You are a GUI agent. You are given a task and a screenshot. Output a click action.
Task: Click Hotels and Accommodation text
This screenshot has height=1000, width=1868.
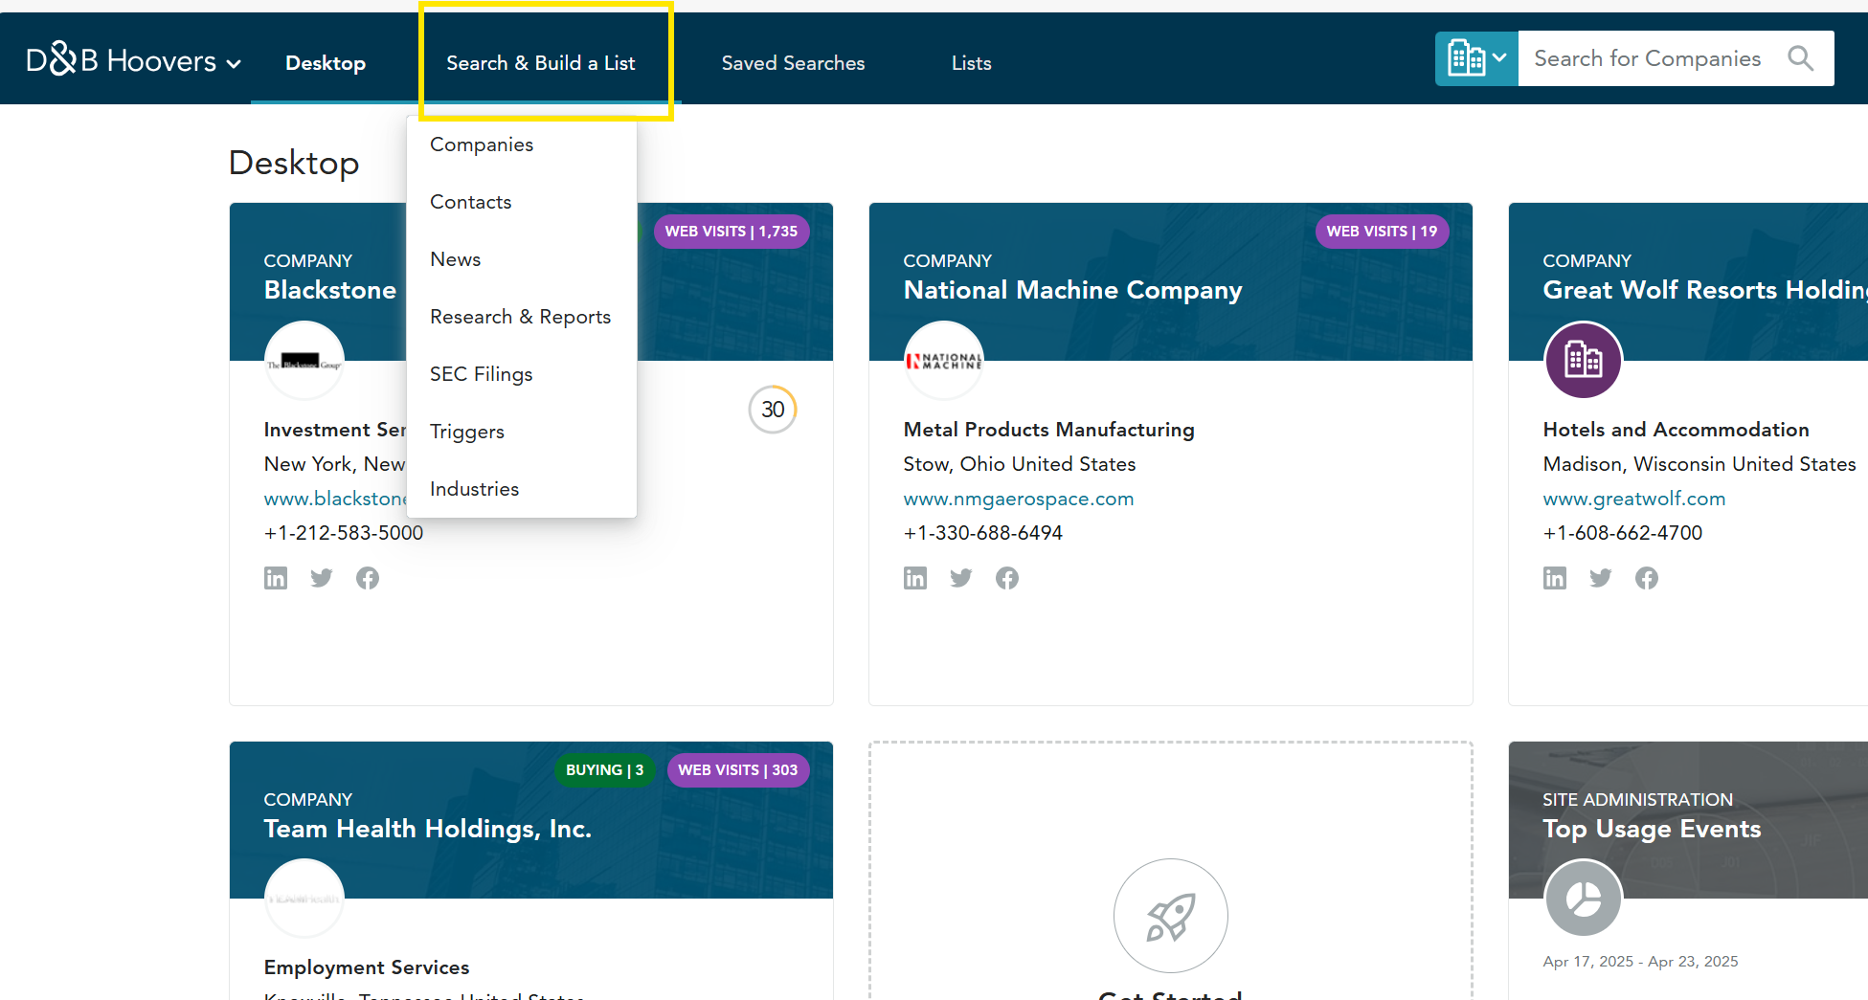pyautogui.click(x=1677, y=430)
